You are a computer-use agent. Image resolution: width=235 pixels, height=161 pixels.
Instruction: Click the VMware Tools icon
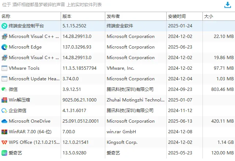tap(4, 68)
